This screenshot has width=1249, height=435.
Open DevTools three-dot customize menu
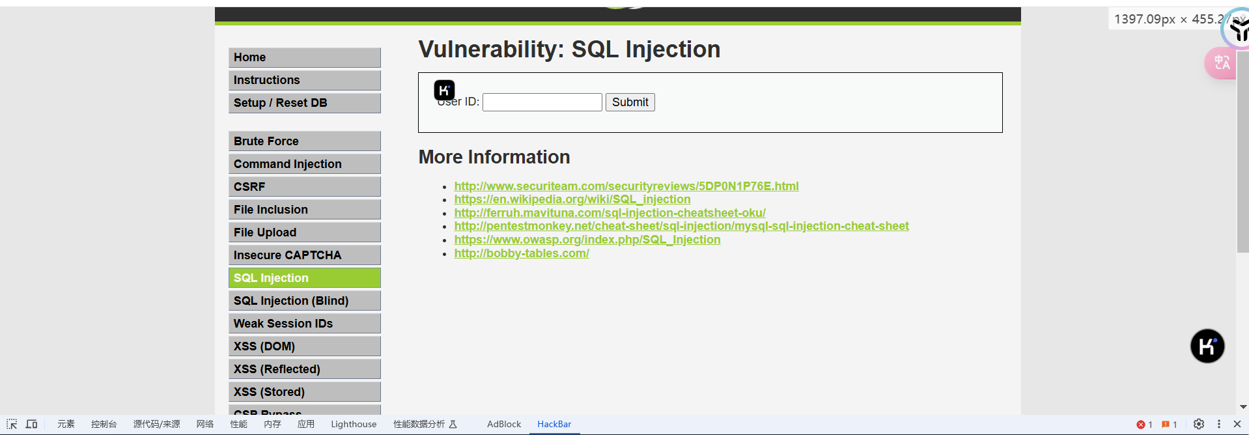1219,424
